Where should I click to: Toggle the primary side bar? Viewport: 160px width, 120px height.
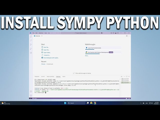pos(113,33)
